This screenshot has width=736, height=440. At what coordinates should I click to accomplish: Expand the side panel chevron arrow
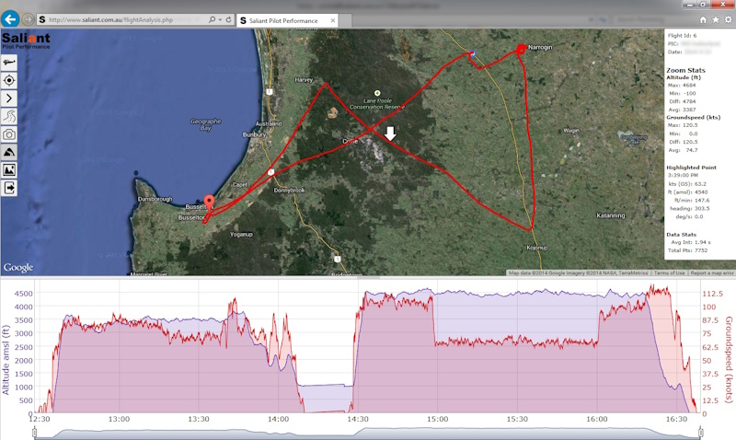9,98
